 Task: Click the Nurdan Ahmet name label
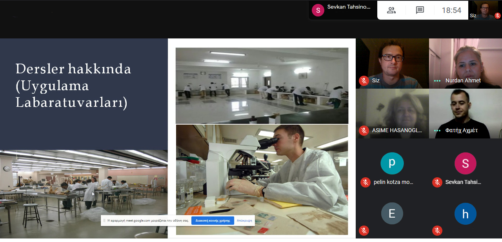(463, 81)
